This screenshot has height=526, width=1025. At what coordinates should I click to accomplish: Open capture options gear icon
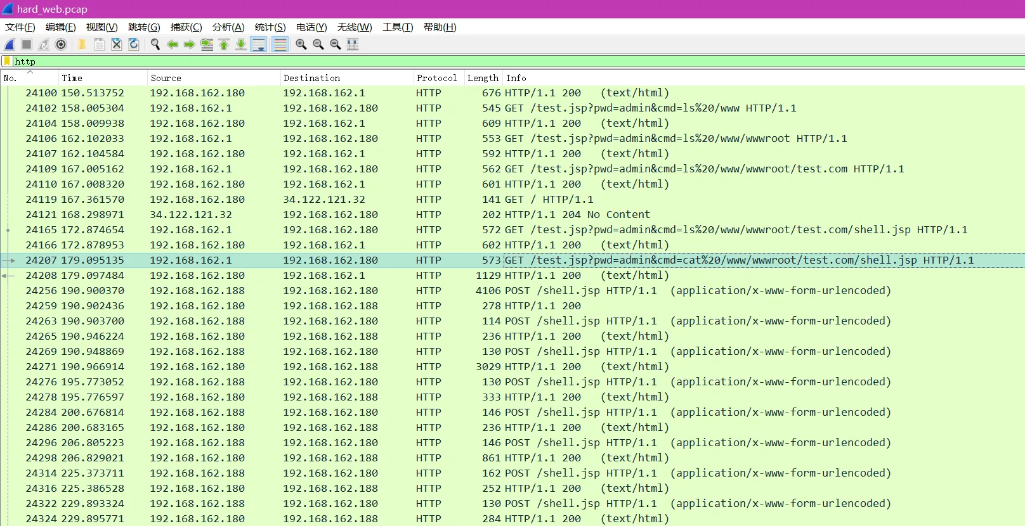click(61, 44)
